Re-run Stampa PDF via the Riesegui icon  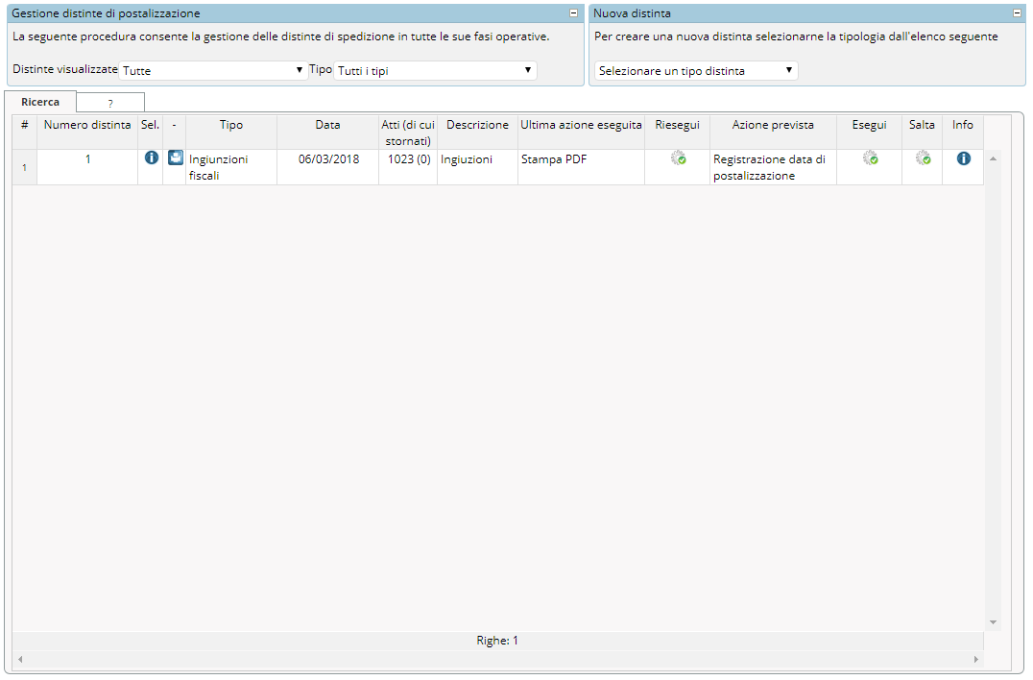pyautogui.click(x=678, y=158)
